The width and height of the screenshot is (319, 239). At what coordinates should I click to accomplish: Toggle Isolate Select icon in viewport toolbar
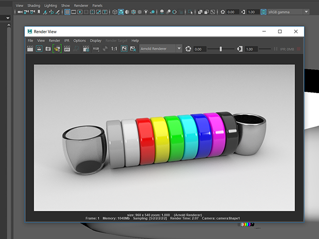[190, 12]
